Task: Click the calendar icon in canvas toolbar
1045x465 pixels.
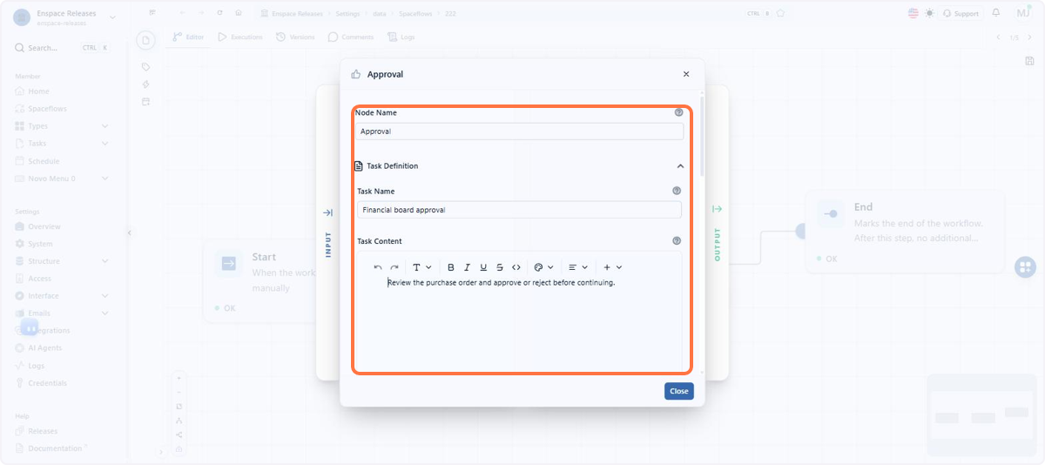Action: click(146, 102)
